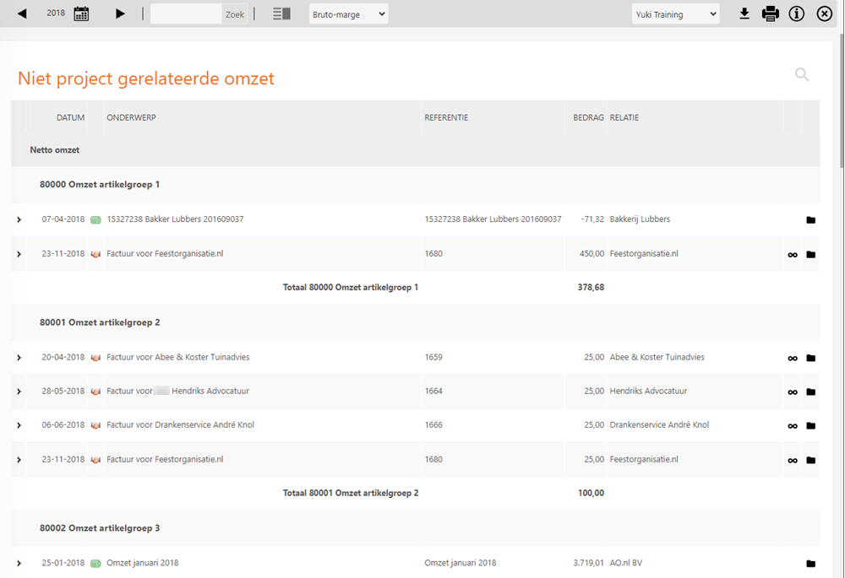This screenshot has height=578, width=845.
Task: Sort by the BEDRAG column header
Action: point(588,117)
